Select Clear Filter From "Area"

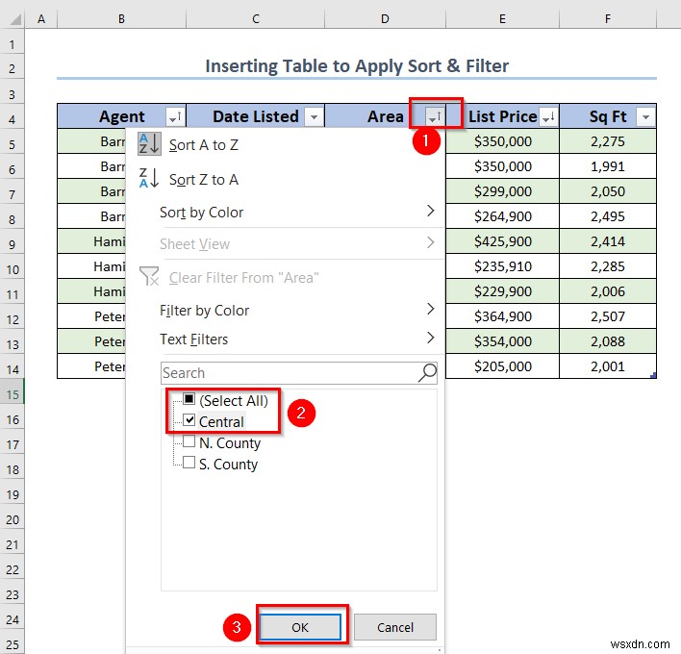coord(286,277)
